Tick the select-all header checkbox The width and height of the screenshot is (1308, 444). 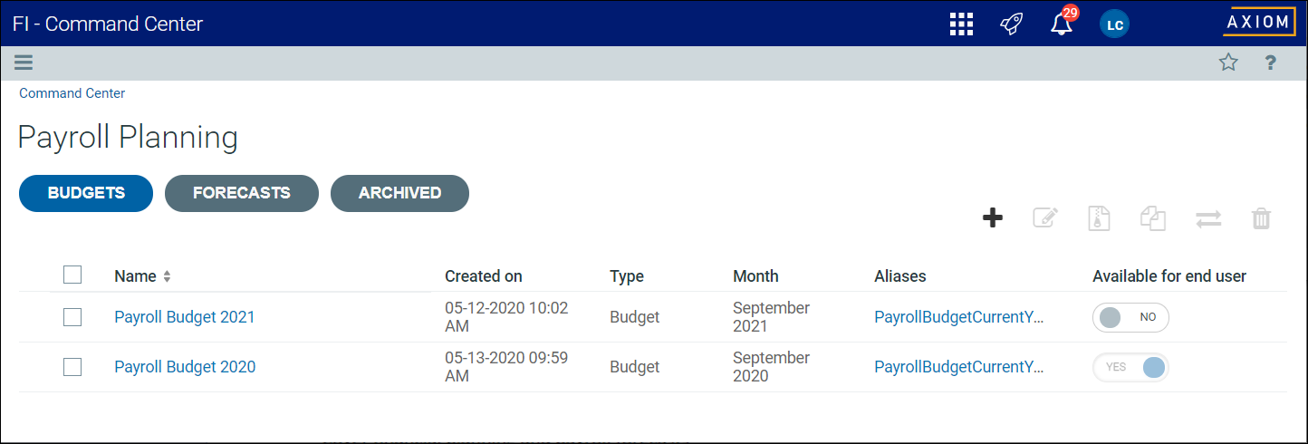click(x=72, y=275)
